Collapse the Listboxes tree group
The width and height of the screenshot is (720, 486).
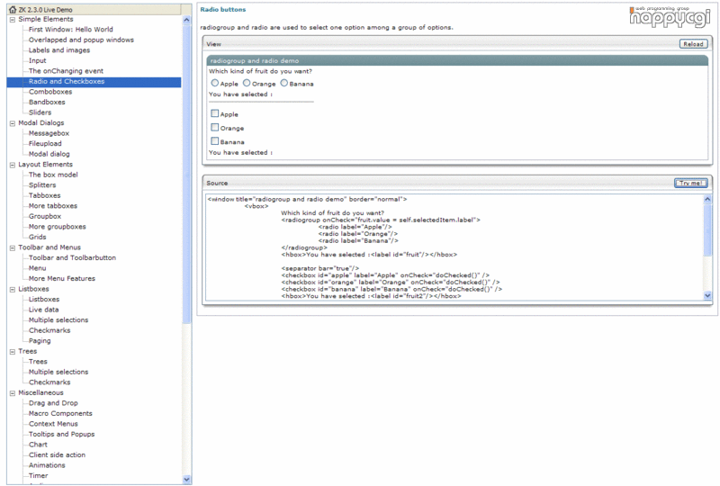pos(13,290)
